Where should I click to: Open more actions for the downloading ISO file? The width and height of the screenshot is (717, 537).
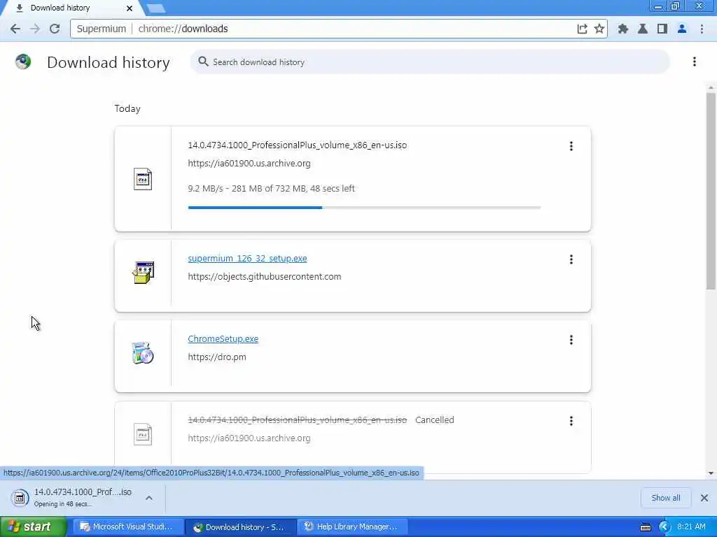[571, 146]
